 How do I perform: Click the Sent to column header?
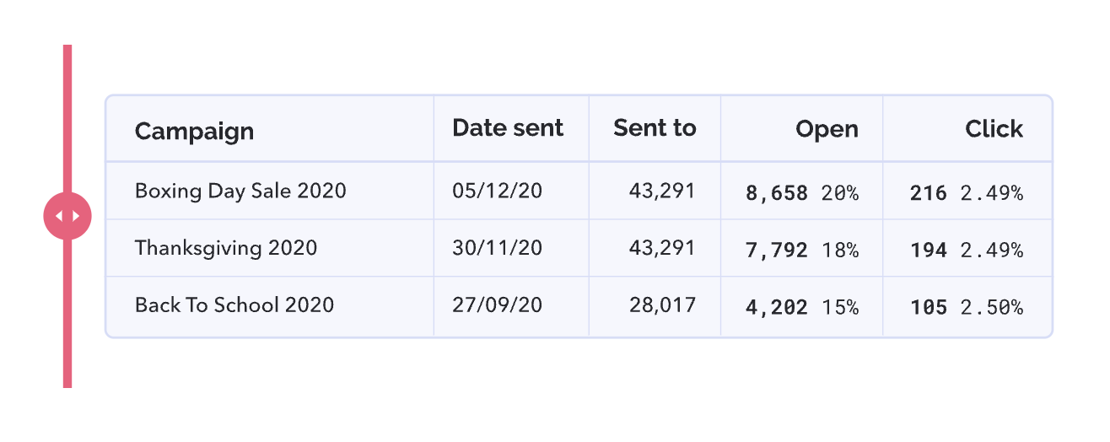pos(655,128)
